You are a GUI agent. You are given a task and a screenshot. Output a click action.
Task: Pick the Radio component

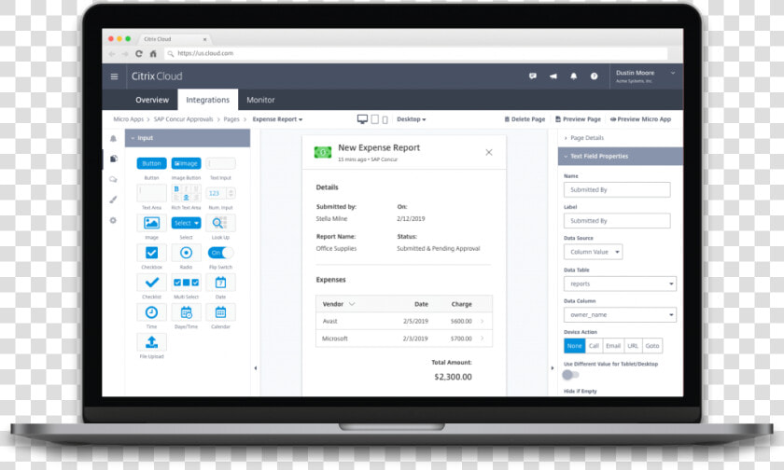pos(186,253)
